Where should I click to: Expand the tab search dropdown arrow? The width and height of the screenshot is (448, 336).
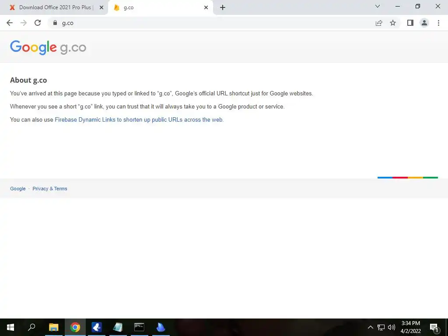tap(378, 6)
